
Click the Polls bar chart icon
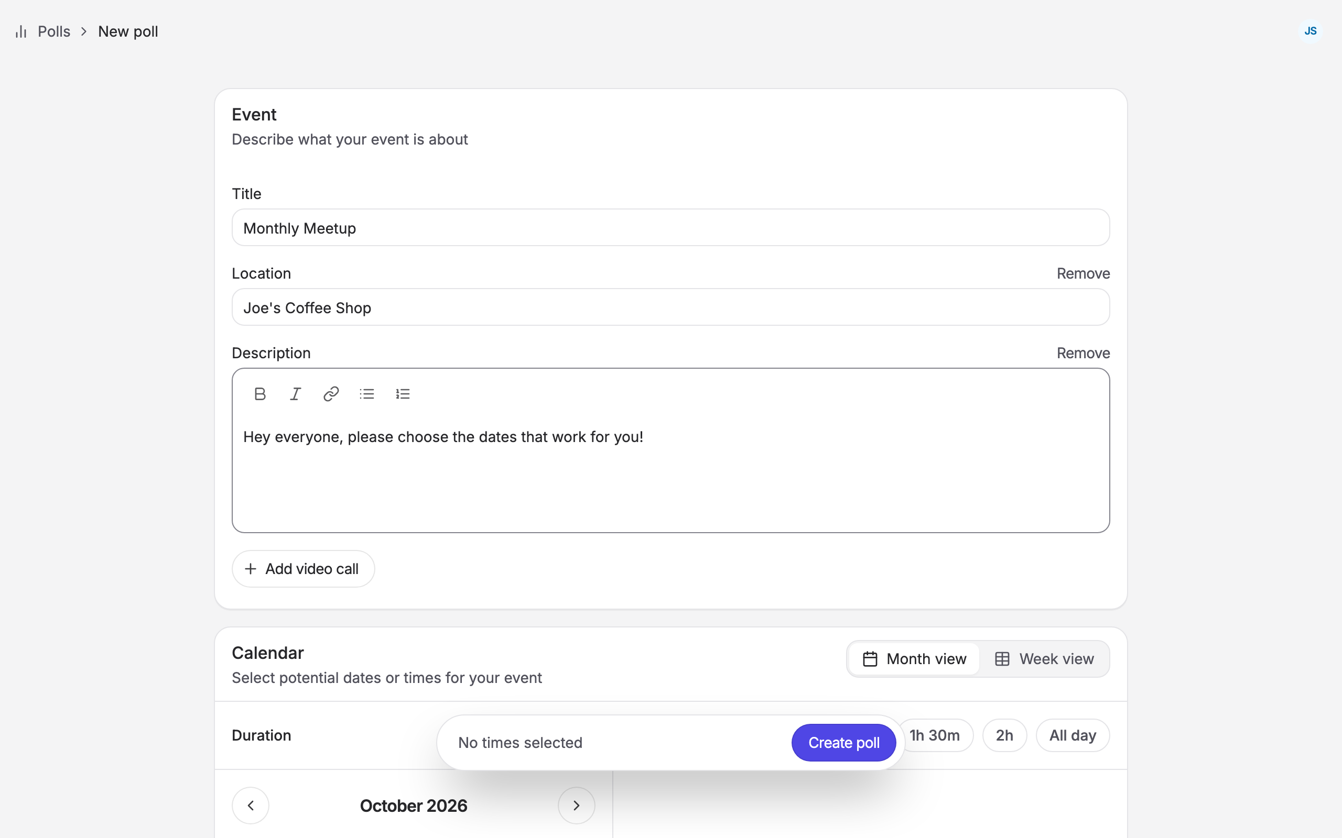coord(21,31)
